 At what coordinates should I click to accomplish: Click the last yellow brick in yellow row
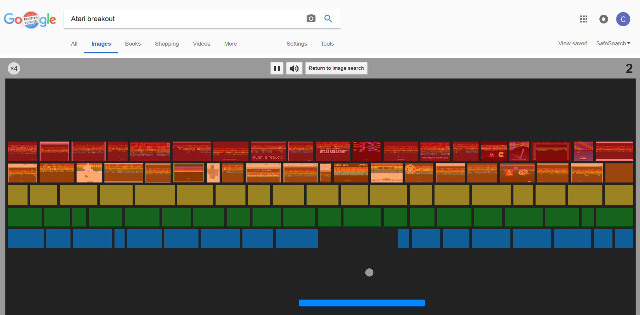(619, 195)
